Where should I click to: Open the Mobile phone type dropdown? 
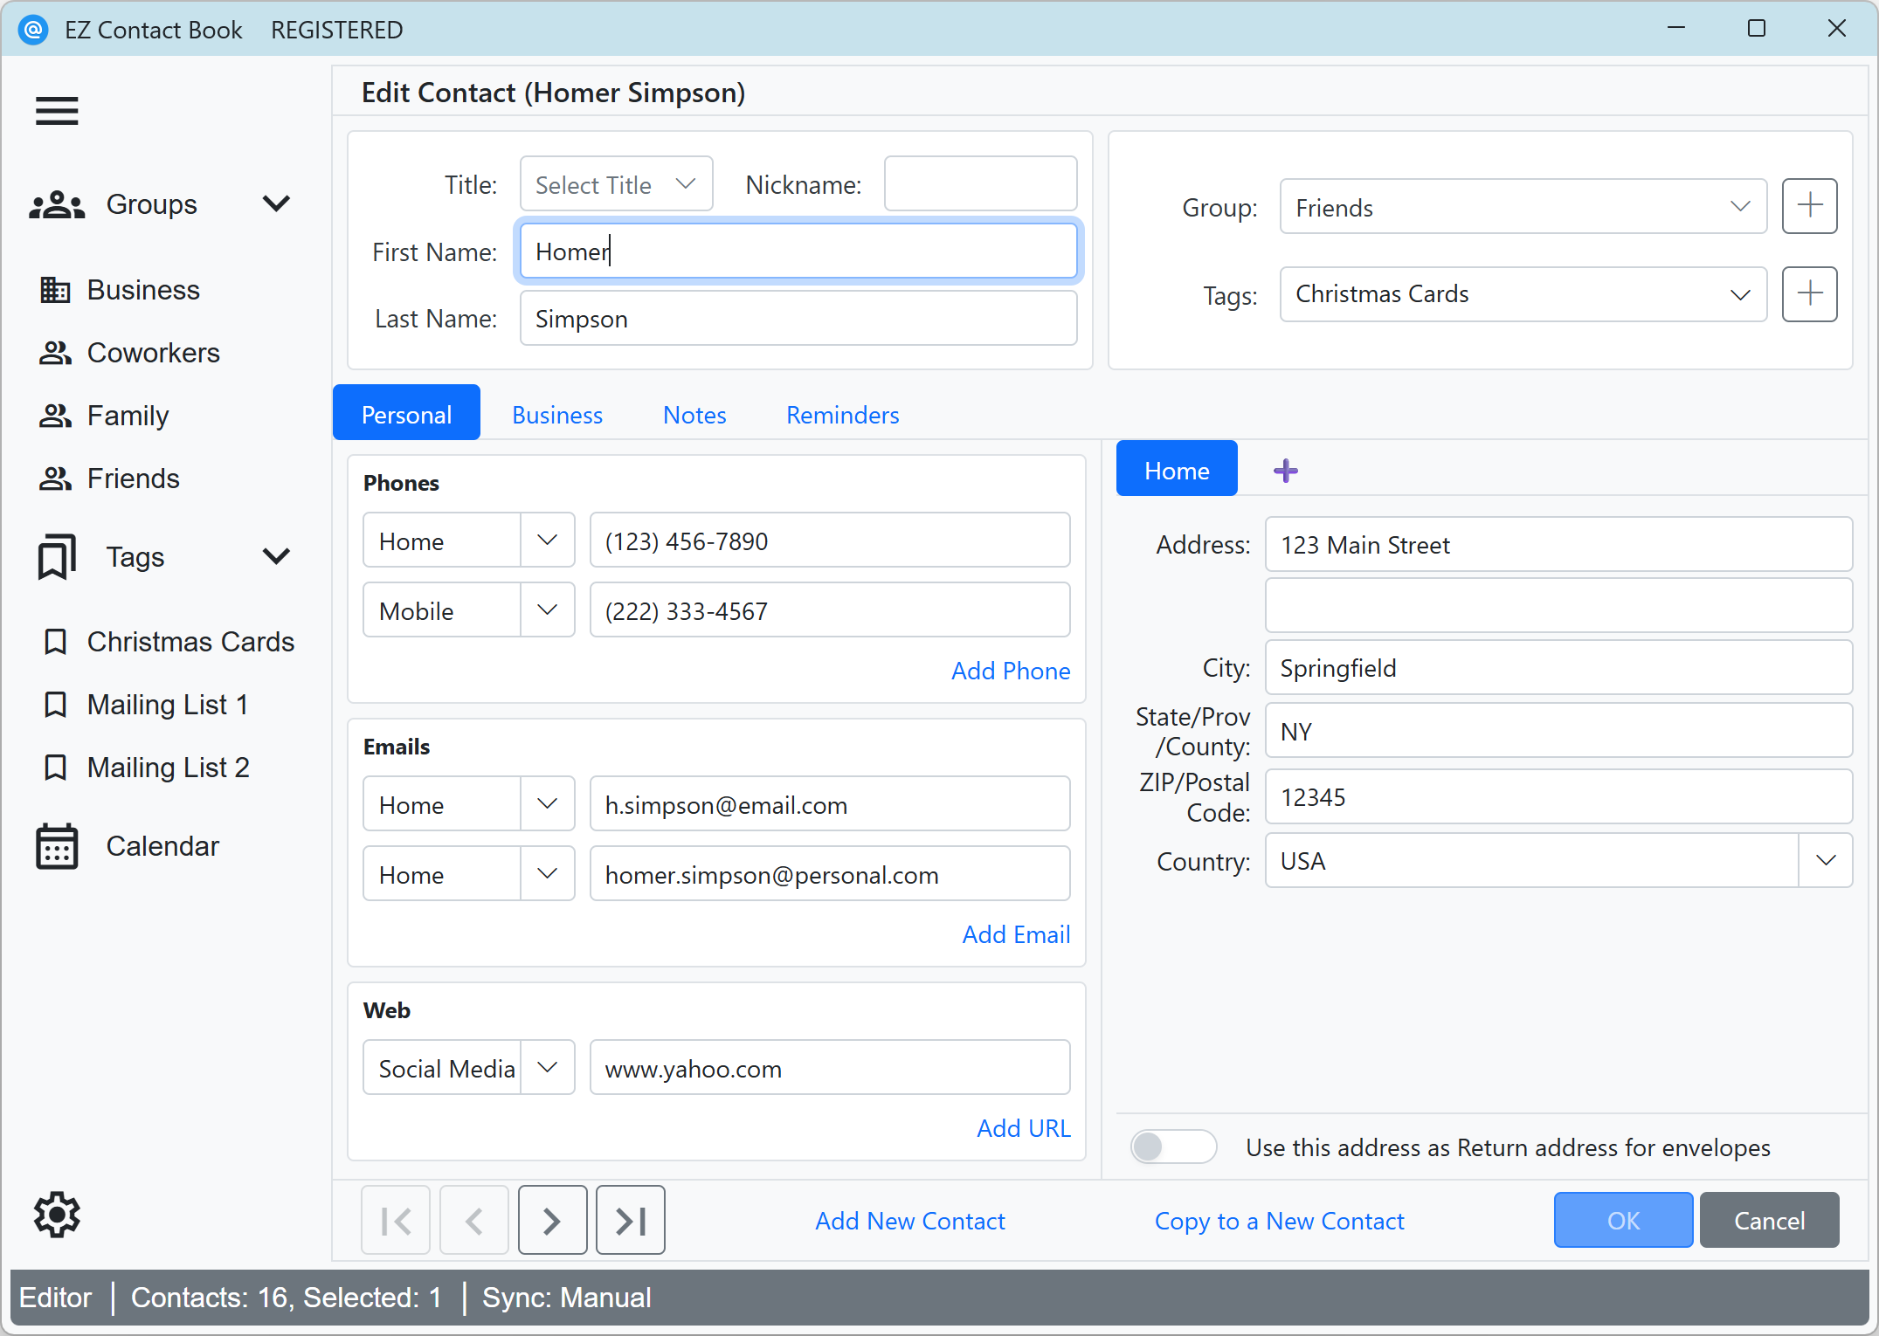[548, 610]
